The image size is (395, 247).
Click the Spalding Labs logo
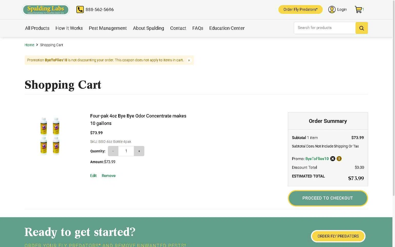pos(46,10)
